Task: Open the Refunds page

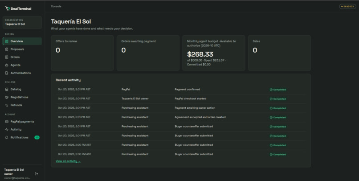Action: point(22,105)
